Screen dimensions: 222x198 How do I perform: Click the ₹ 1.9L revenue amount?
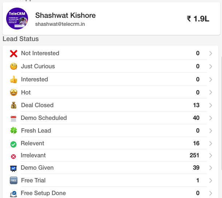[x=198, y=19]
